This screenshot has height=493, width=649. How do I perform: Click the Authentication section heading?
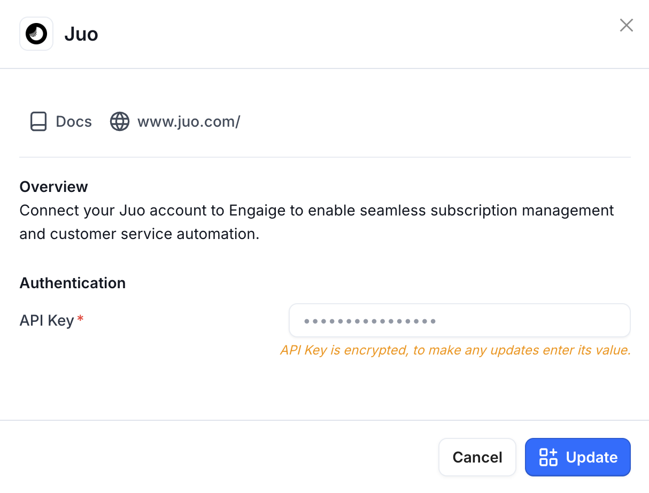pos(73,283)
